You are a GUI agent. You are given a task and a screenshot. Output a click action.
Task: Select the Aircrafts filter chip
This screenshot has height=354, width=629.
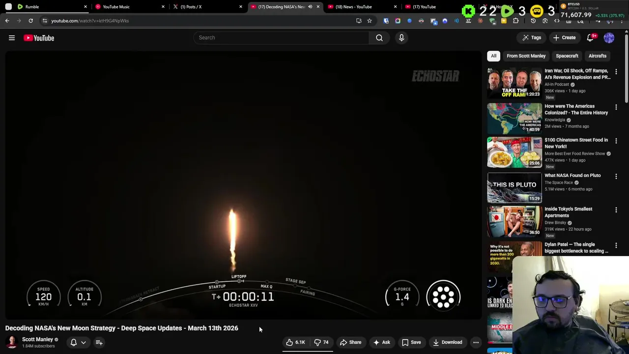pyautogui.click(x=597, y=56)
